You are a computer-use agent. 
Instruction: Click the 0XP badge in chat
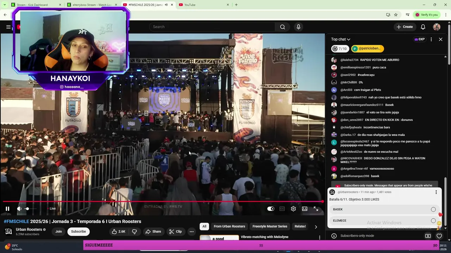(420, 39)
